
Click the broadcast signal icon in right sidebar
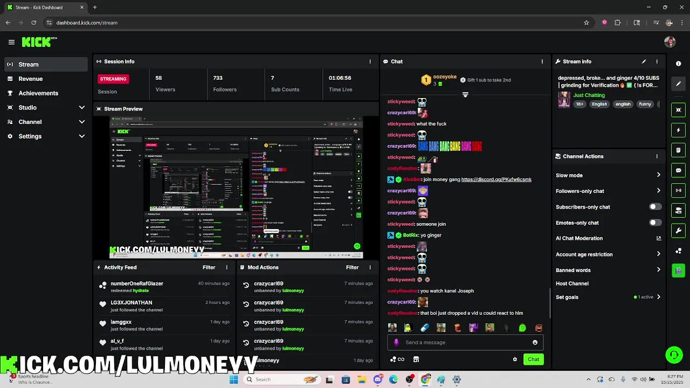(x=678, y=190)
